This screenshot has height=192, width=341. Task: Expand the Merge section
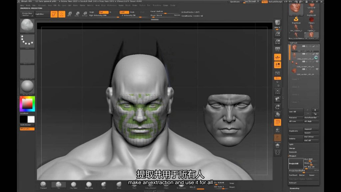292,148
